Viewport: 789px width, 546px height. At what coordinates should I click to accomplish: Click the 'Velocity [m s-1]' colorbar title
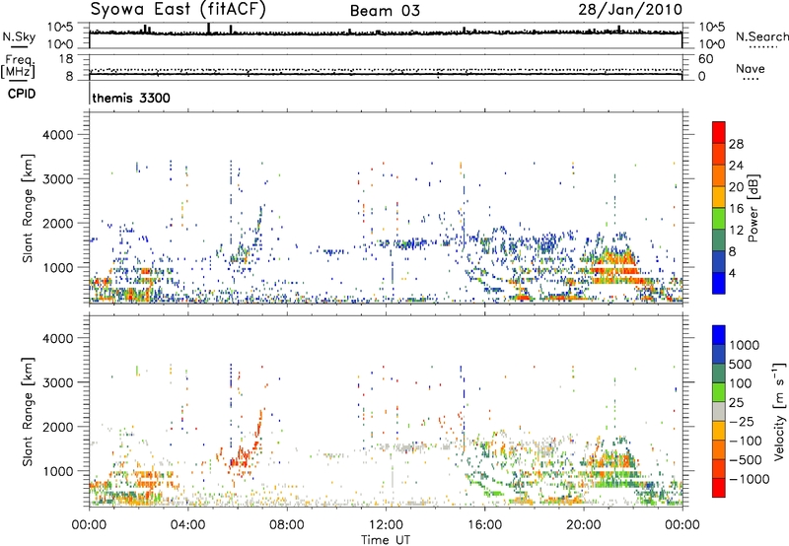pyautogui.click(x=780, y=411)
